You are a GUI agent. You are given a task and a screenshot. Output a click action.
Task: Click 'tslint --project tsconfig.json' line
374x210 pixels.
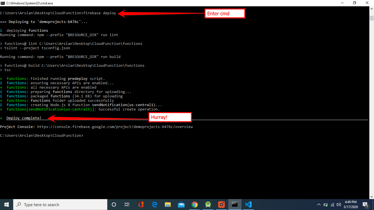click(x=35, y=48)
